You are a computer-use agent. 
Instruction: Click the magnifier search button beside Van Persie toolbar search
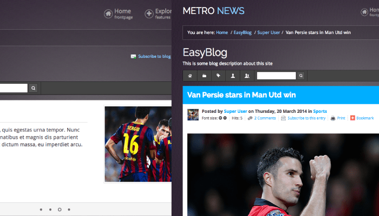(301, 76)
